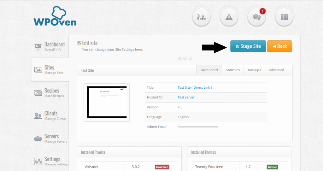Click the orange Back button
The image size is (323, 171).
point(279,46)
